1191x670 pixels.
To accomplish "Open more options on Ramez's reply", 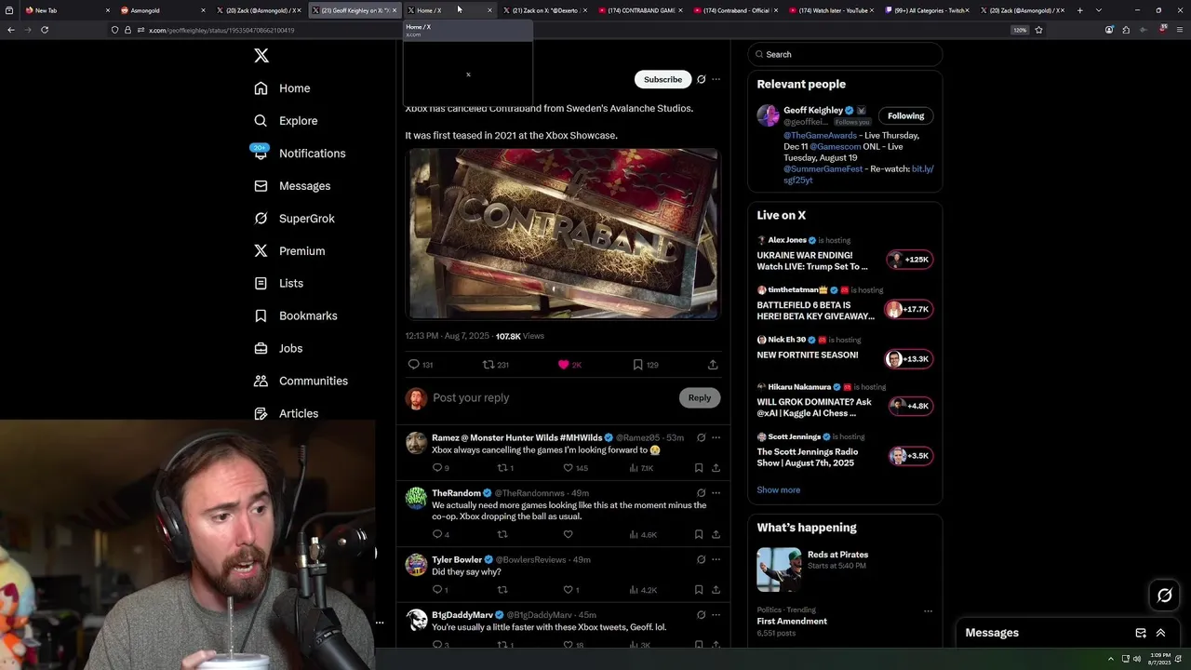I will 716,437.
